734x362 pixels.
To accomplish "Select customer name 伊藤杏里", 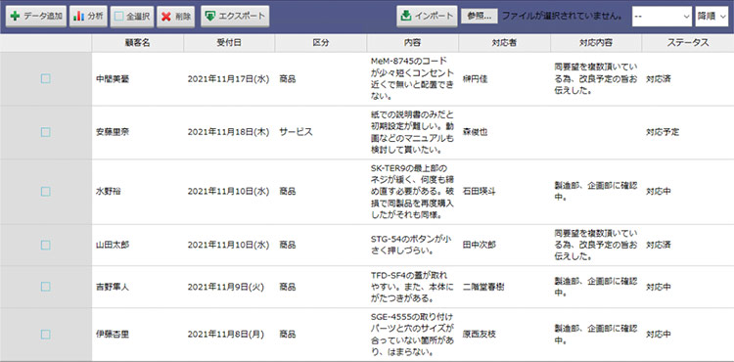I will click(113, 335).
